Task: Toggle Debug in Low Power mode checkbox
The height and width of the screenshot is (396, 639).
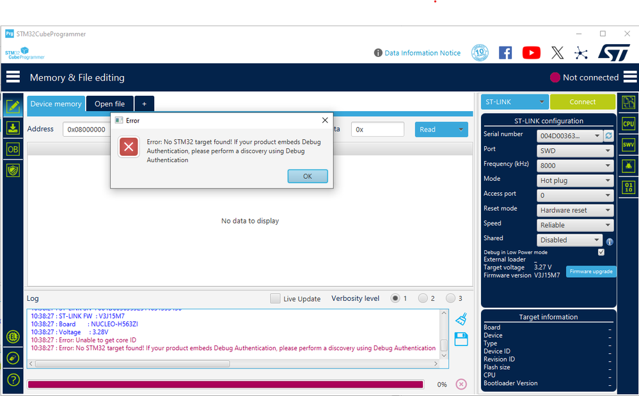Action: [601, 252]
